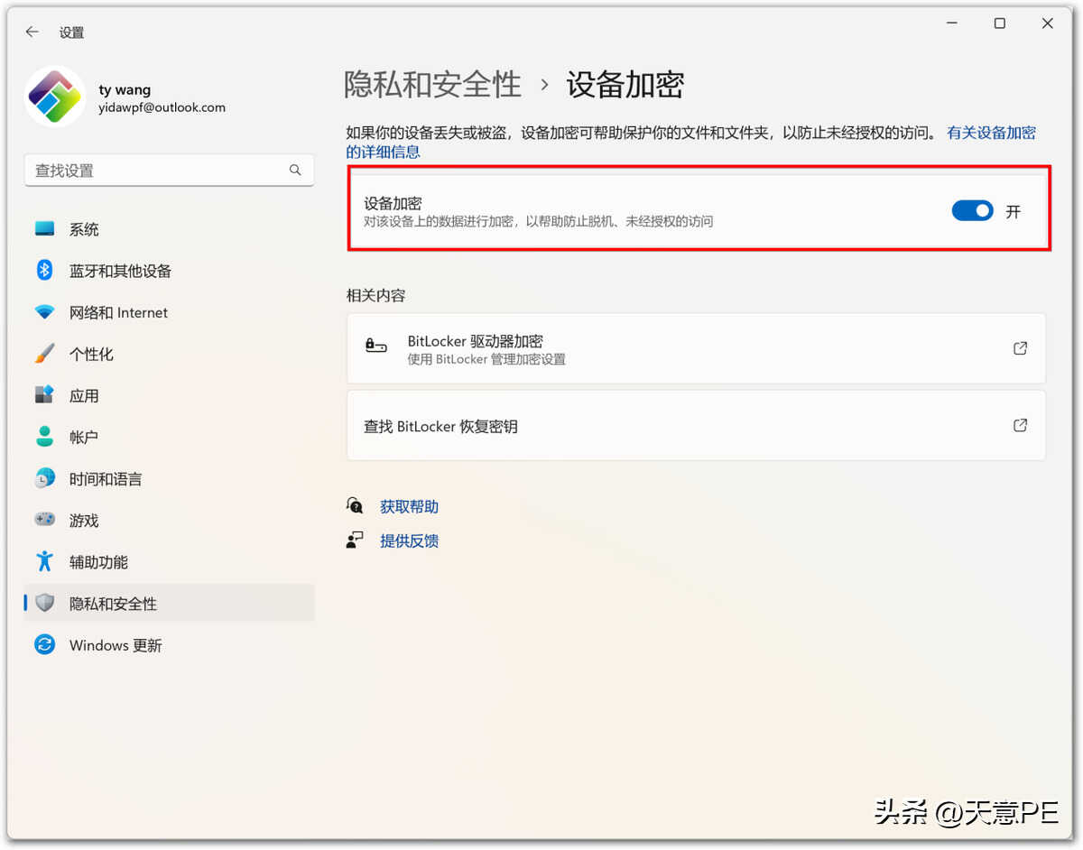
Task: Click the clock globe icon for 时间和语言
Action: tap(44, 478)
